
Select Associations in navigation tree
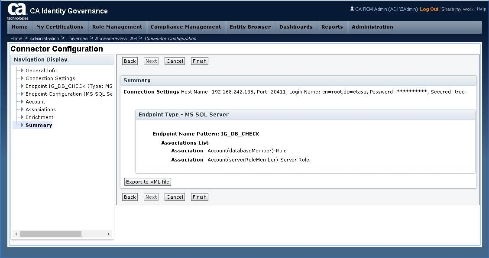click(x=41, y=110)
